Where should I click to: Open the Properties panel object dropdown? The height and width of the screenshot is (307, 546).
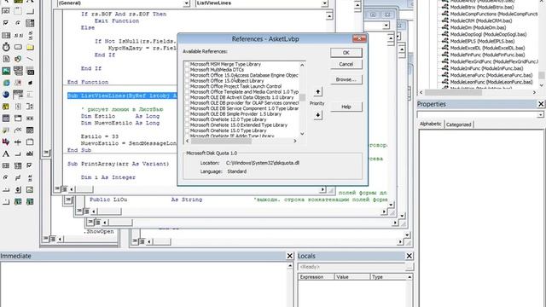pos(540,114)
